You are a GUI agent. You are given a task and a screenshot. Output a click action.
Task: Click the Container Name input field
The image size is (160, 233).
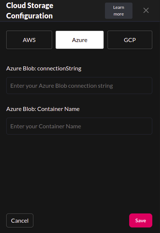click(x=79, y=126)
